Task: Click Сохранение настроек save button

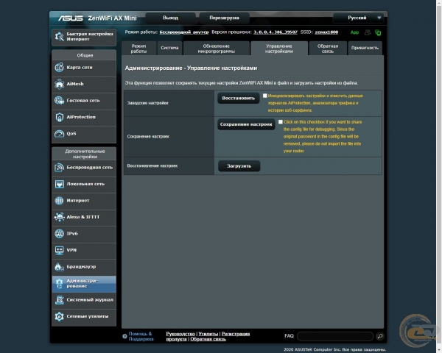Action: point(246,124)
